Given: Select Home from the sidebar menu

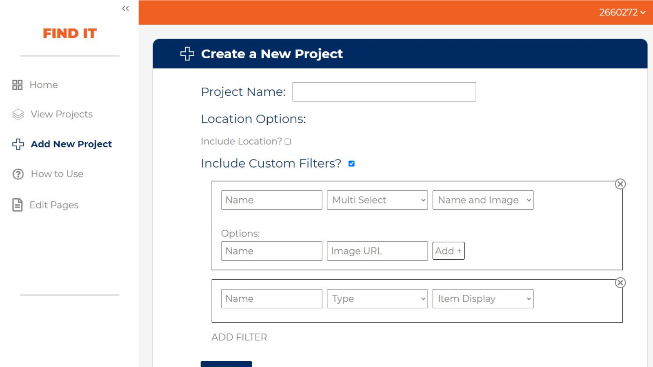Looking at the screenshot, I should point(43,85).
